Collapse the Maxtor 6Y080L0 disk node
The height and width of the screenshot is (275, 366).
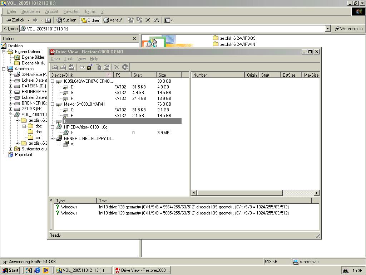point(53,104)
